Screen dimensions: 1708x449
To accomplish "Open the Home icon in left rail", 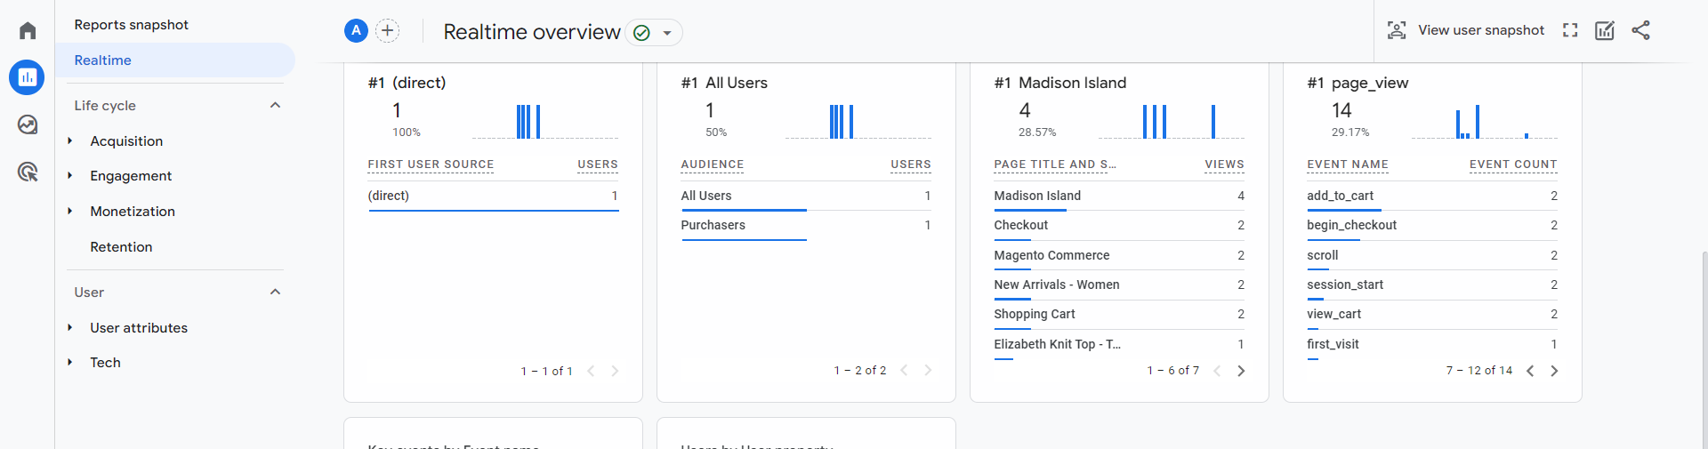I will click(28, 31).
